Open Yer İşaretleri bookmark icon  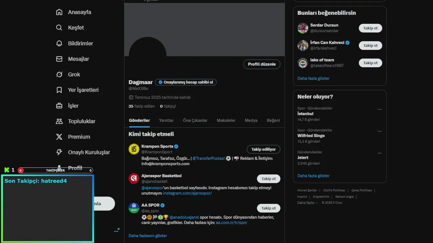59,90
